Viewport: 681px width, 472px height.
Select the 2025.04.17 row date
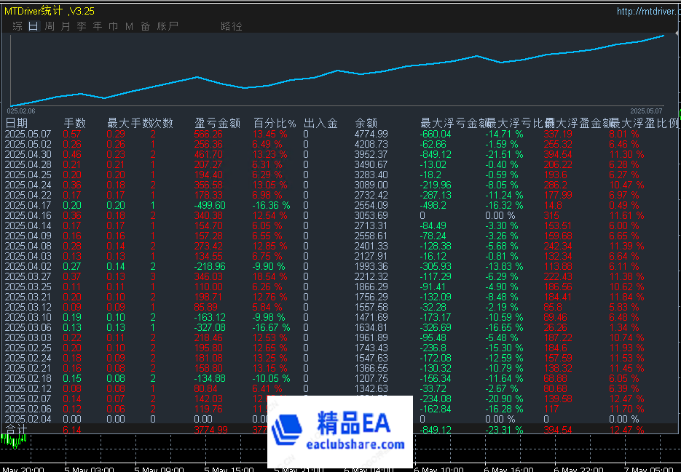pos(28,206)
